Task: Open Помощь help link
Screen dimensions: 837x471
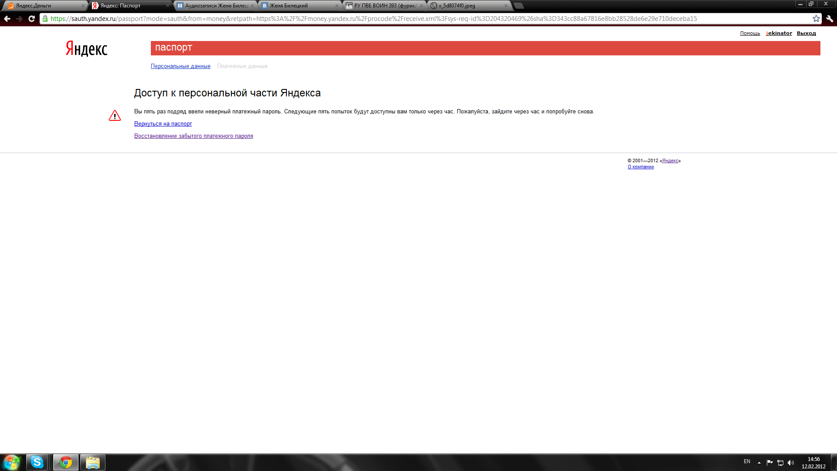Action: [750, 33]
